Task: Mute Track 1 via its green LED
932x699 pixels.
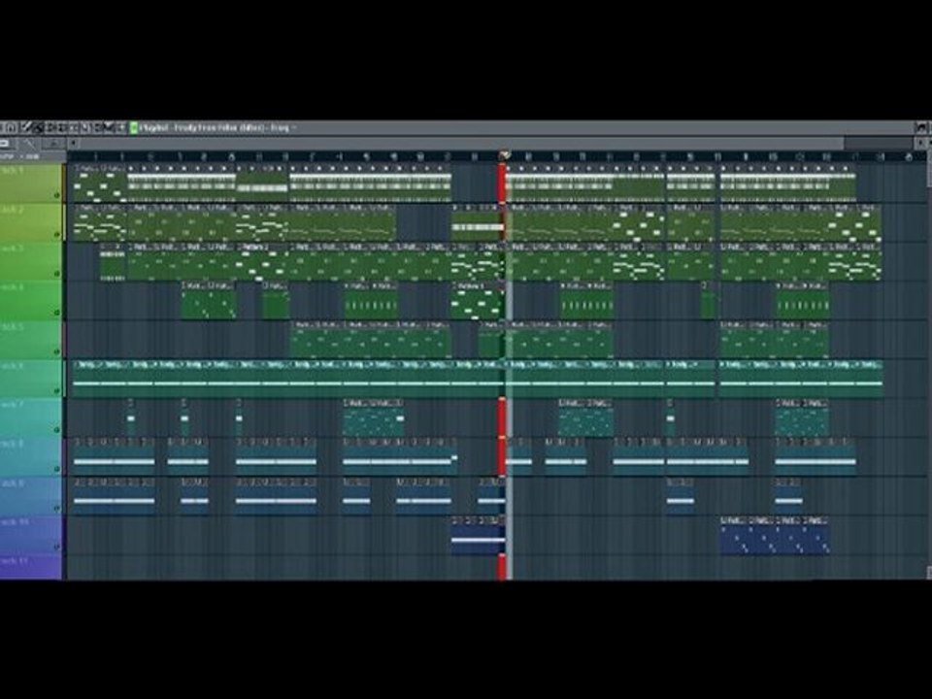Action: pos(57,195)
